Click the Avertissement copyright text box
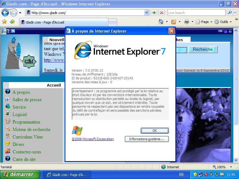 click(x=120, y=104)
